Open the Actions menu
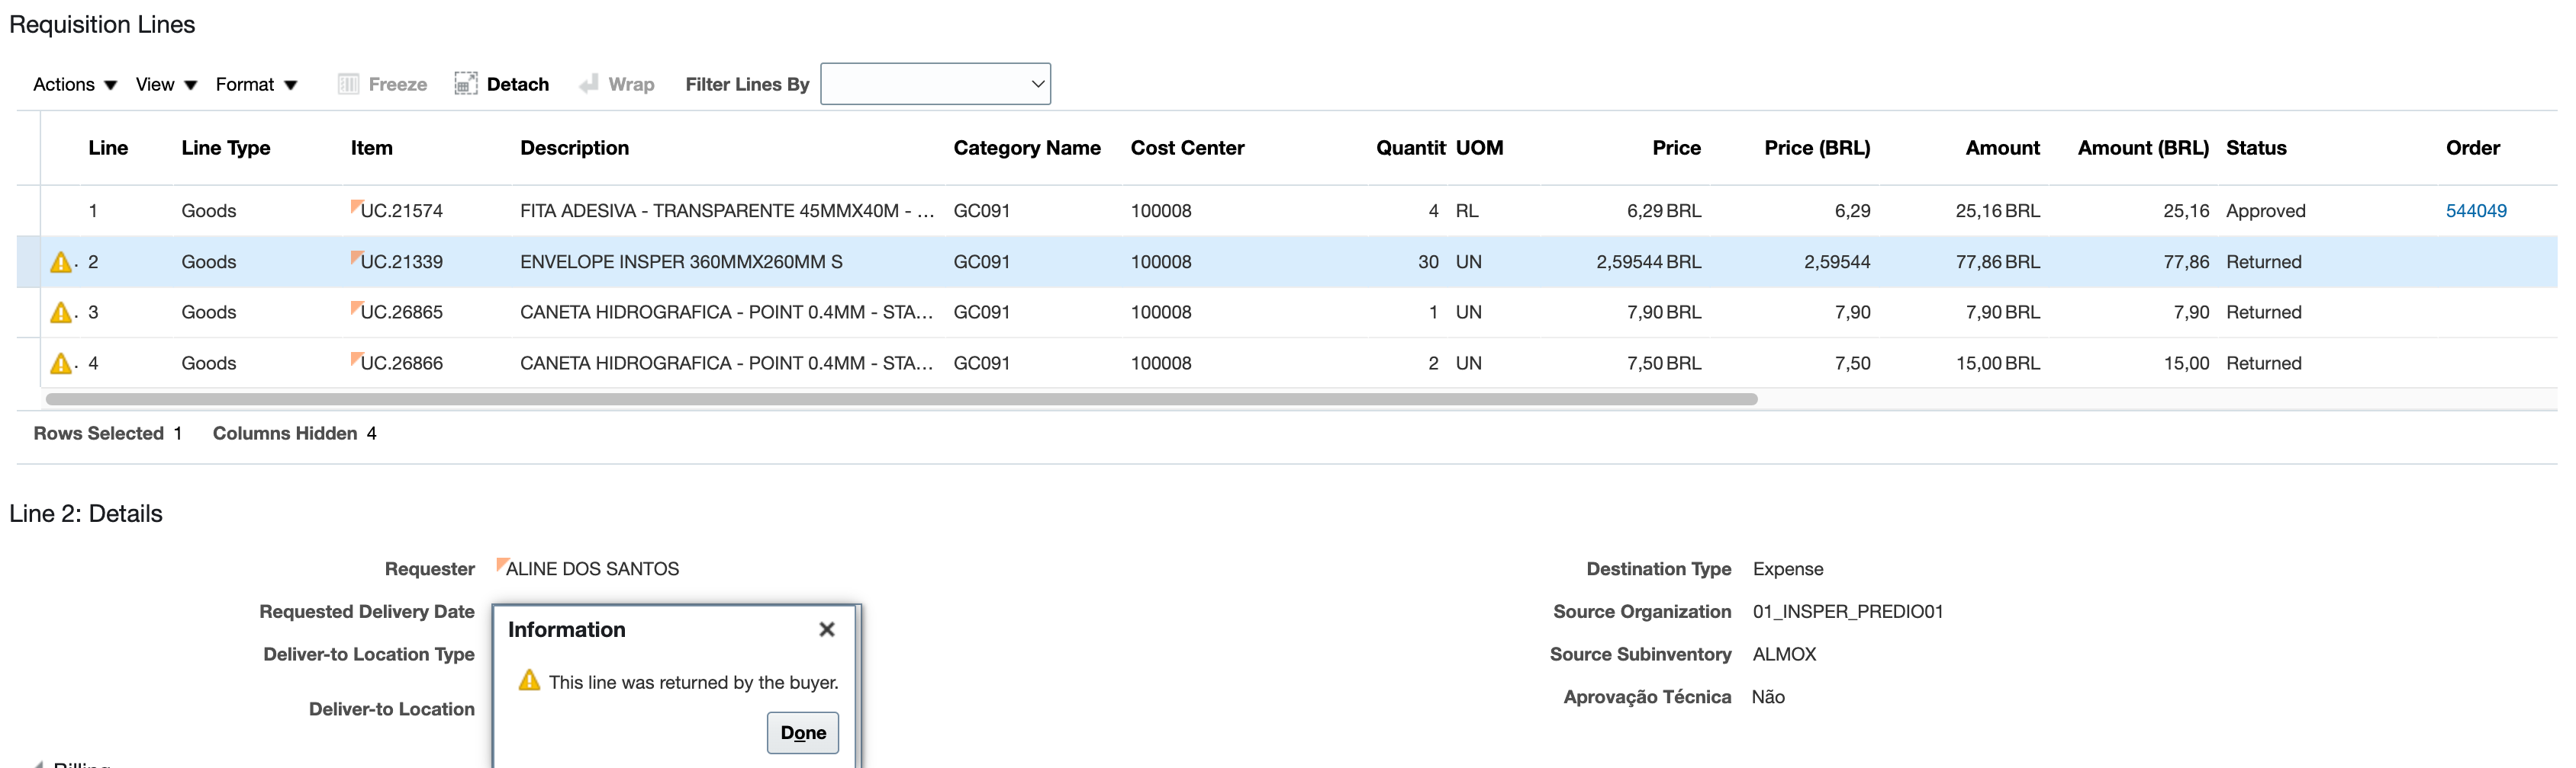Viewport: 2576px width, 768px height. pos(66,85)
